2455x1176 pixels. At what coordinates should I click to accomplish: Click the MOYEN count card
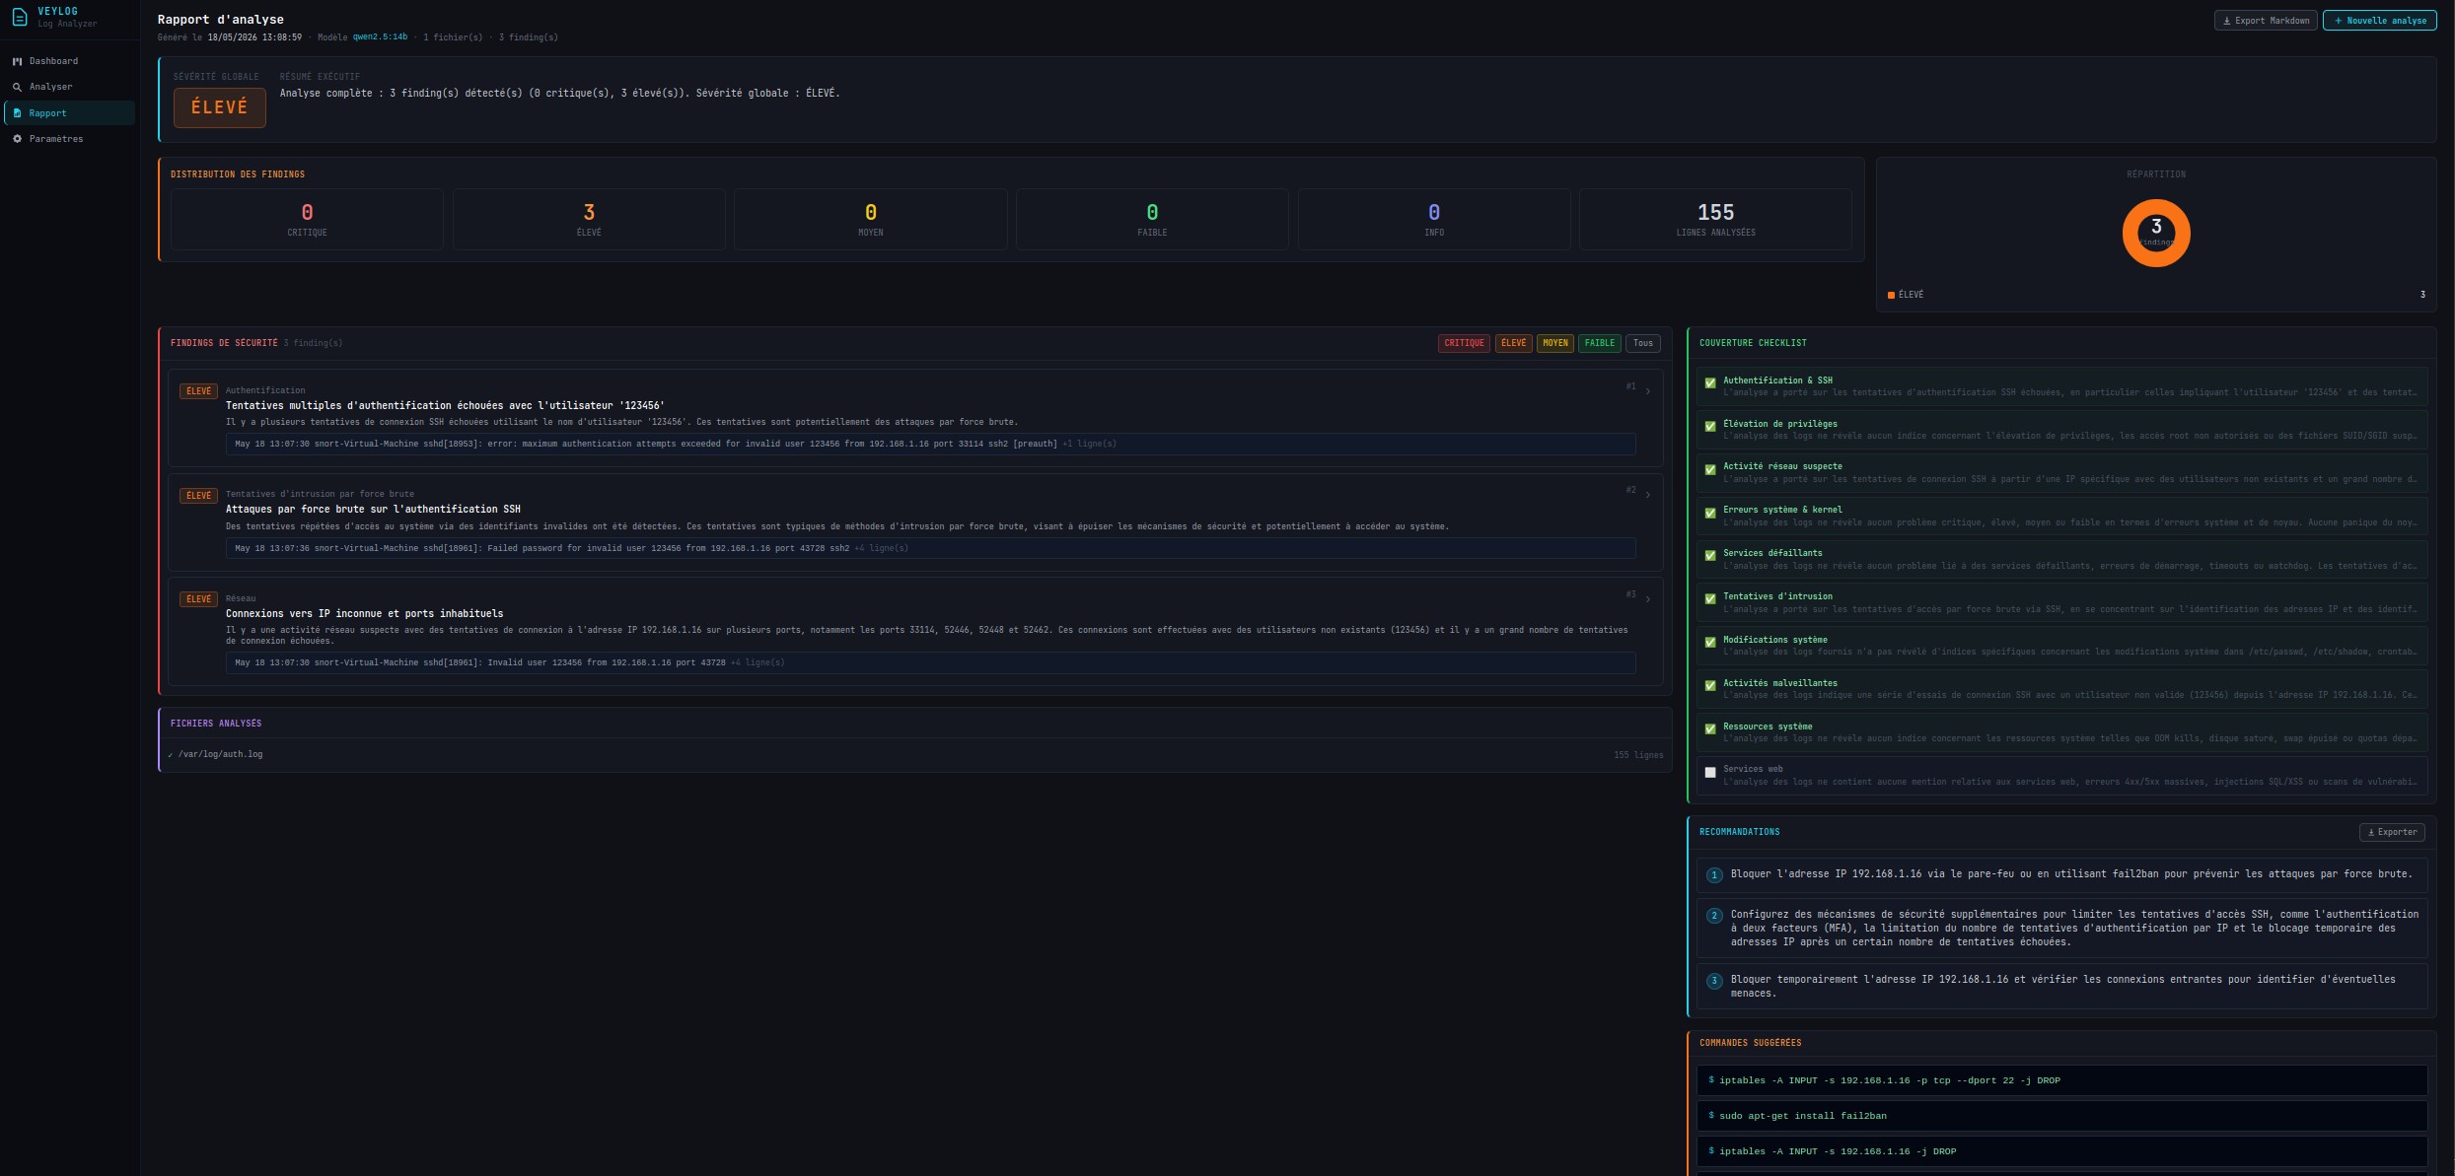[871, 219]
